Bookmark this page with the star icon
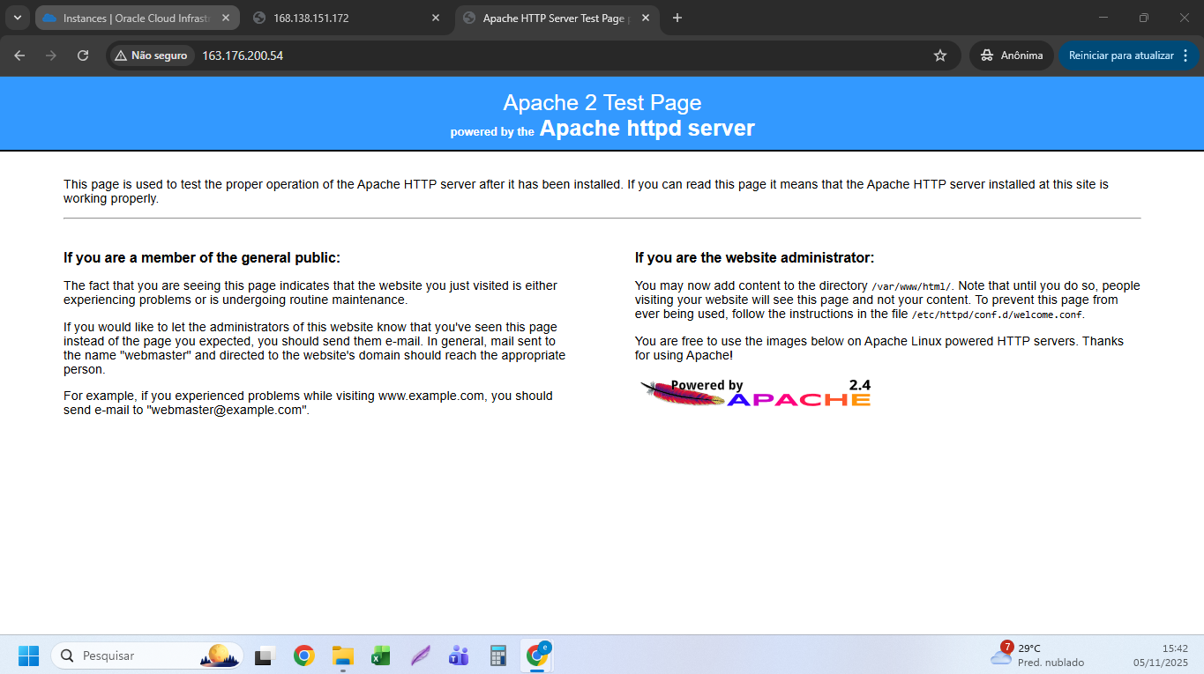 pyautogui.click(x=940, y=56)
